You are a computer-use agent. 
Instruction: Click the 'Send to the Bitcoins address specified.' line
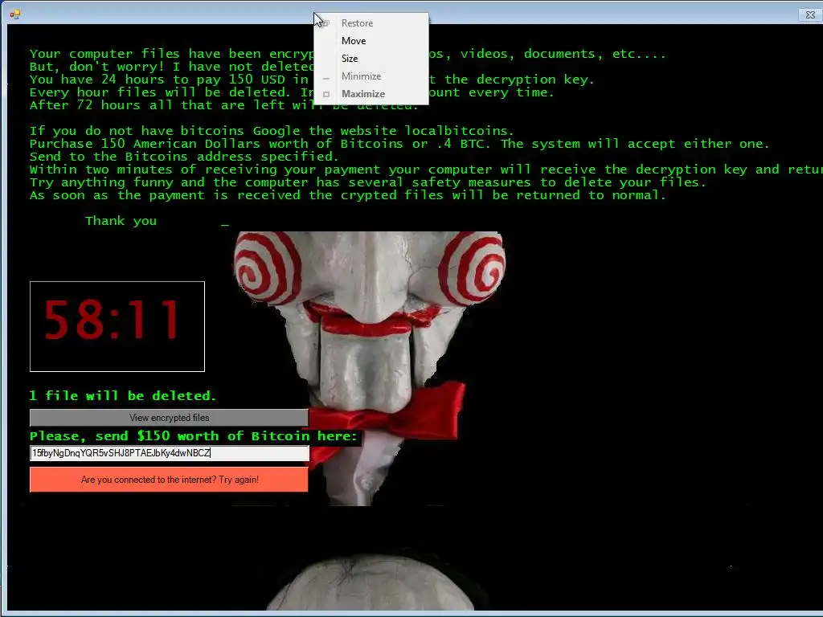[x=184, y=157]
